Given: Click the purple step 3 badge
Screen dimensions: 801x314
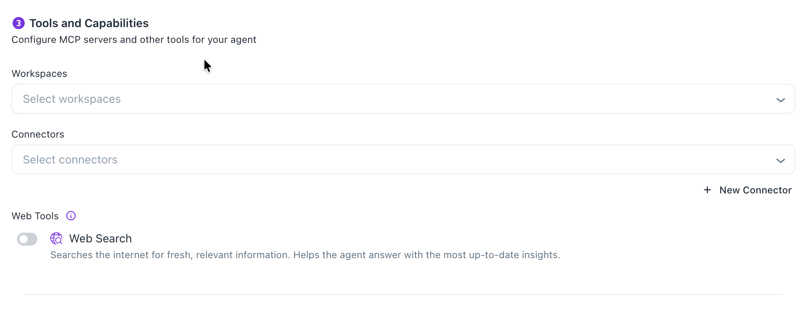Looking at the screenshot, I should (19, 23).
